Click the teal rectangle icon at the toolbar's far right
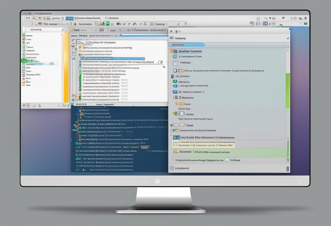Viewport: 331px width, 226px height. point(305,24)
